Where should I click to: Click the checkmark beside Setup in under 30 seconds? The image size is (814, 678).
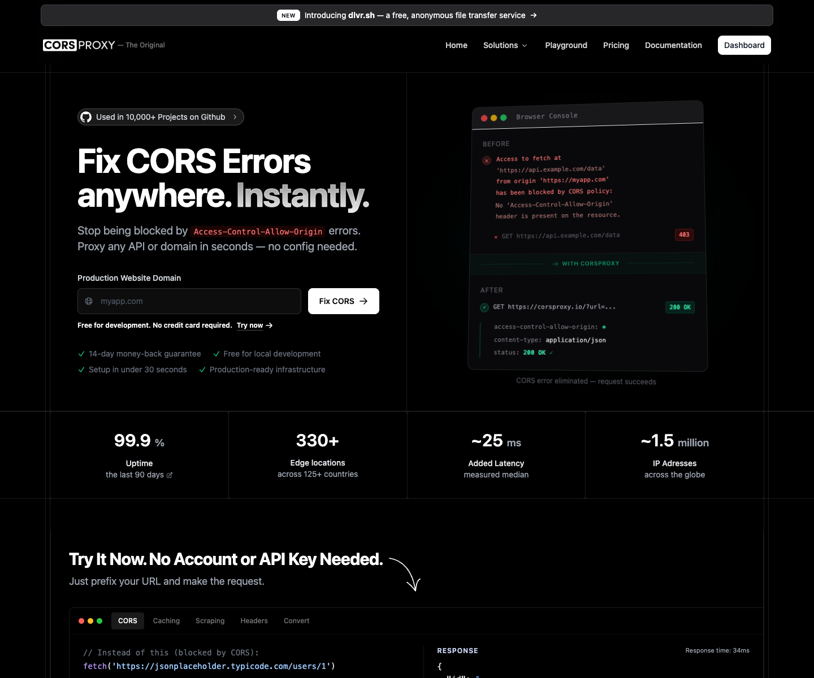[81, 370]
